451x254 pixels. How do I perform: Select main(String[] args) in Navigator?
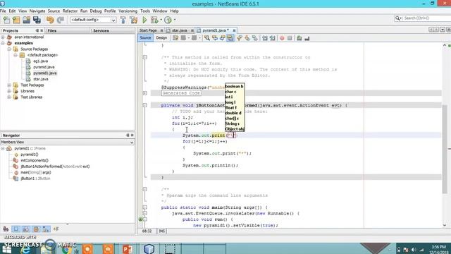click(36, 172)
